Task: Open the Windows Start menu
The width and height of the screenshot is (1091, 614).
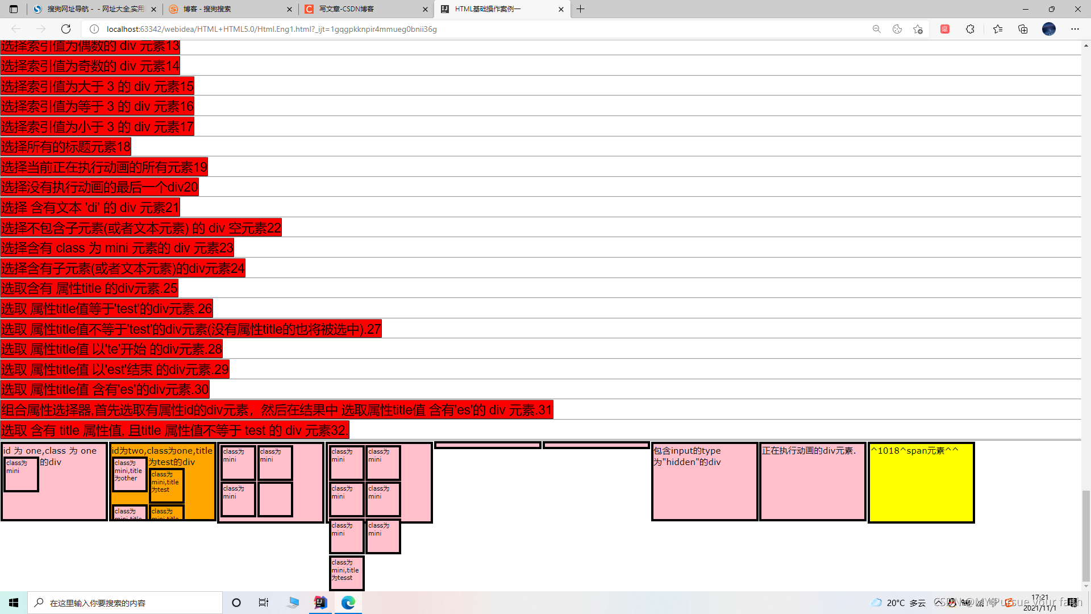Action: pos(14,603)
